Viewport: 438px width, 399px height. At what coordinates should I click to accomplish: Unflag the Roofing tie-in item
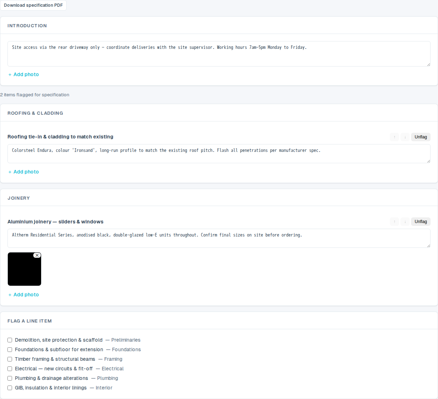pyautogui.click(x=421, y=137)
